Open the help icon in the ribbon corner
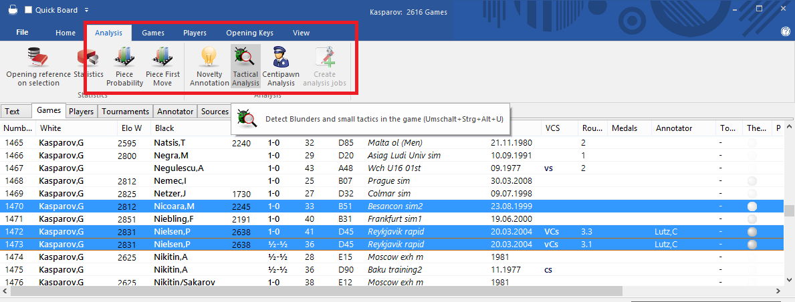This screenshot has width=795, height=302. coord(785,32)
